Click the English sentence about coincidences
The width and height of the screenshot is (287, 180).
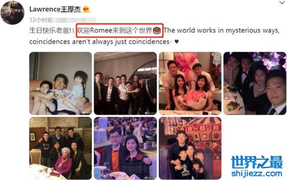[x=154, y=36]
